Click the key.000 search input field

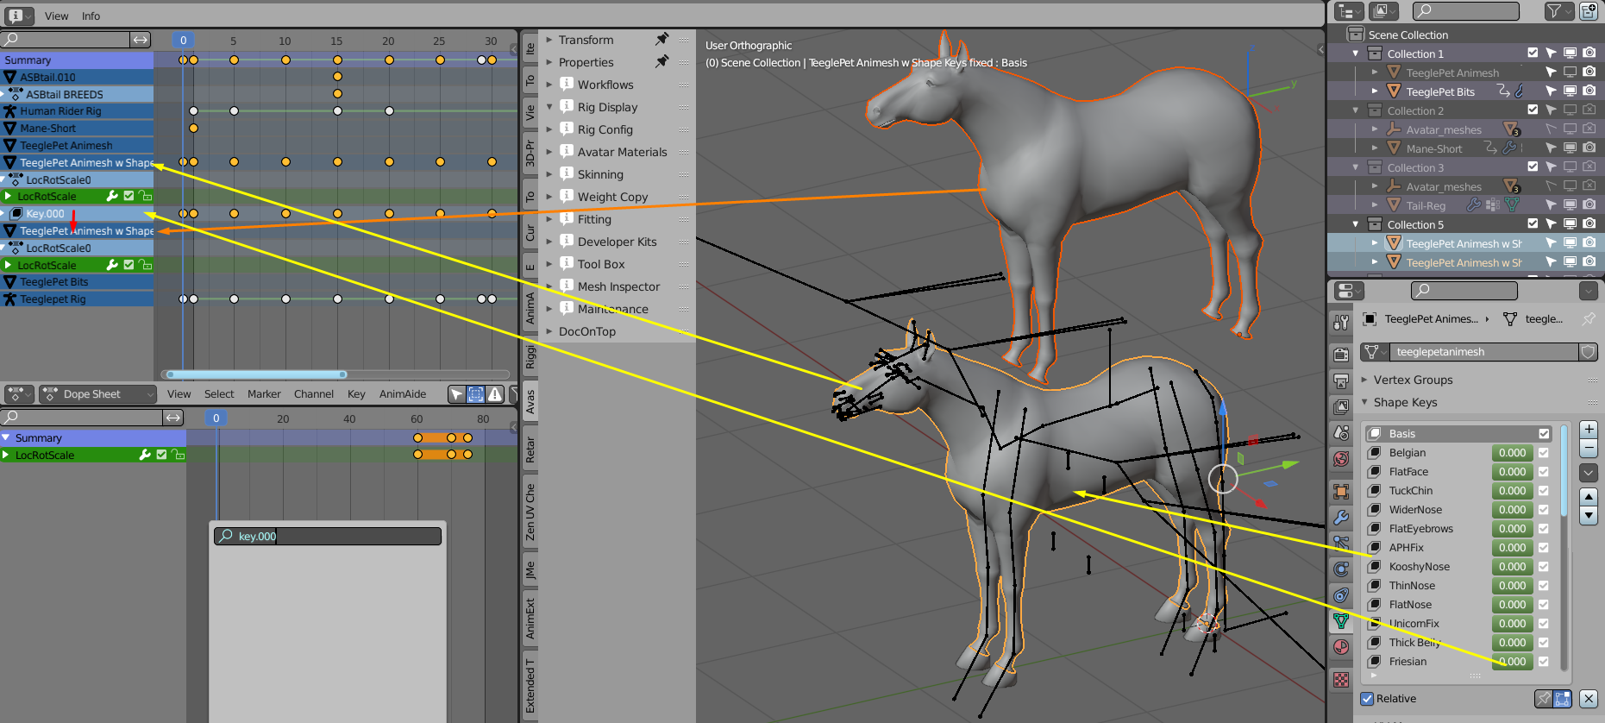328,536
